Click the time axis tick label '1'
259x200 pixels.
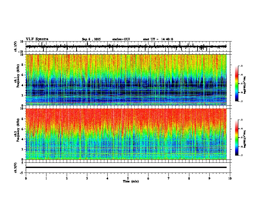click(x=46, y=178)
